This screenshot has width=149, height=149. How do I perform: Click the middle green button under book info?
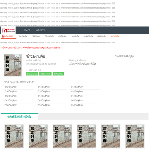[46, 74]
